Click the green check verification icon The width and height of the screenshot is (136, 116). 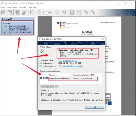[42, 51]
